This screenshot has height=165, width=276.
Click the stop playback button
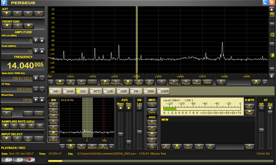pos(7,160)
